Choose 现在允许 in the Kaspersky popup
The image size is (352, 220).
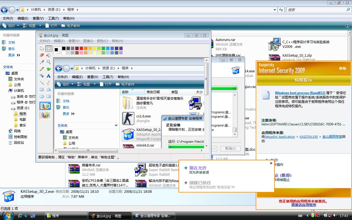coord(198,168)
